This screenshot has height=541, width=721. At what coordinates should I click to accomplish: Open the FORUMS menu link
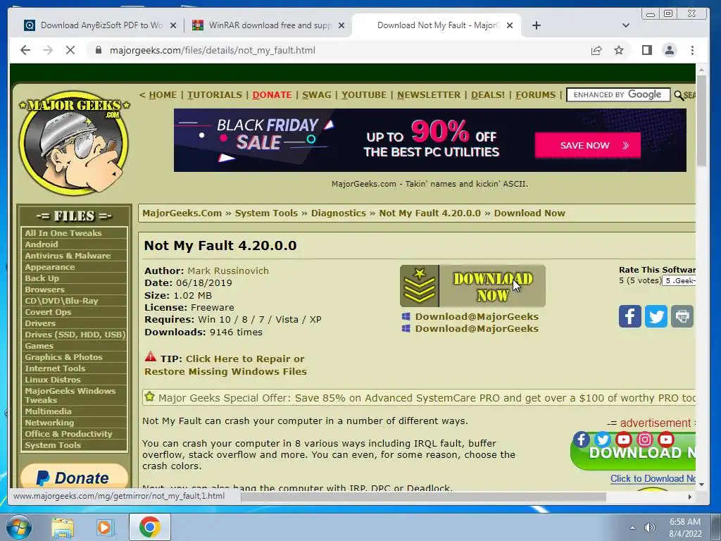535,95
